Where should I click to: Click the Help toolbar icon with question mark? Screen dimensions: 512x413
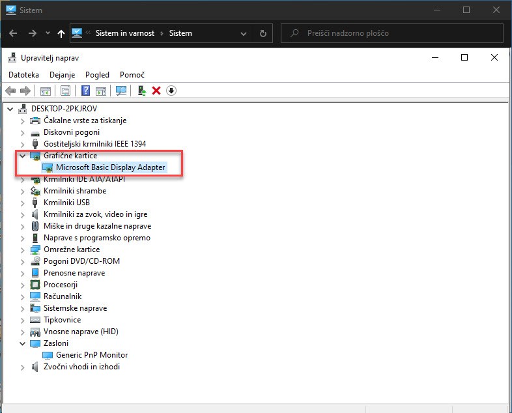pyautogui.click(x=85, y=91)
